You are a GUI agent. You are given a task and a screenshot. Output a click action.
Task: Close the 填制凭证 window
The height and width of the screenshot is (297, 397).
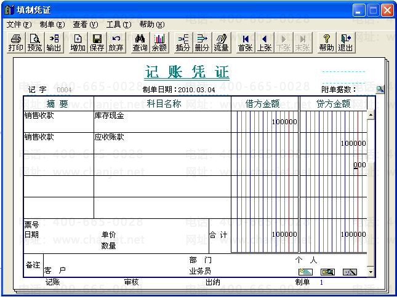pyautogui.click(x=387, y=10)
